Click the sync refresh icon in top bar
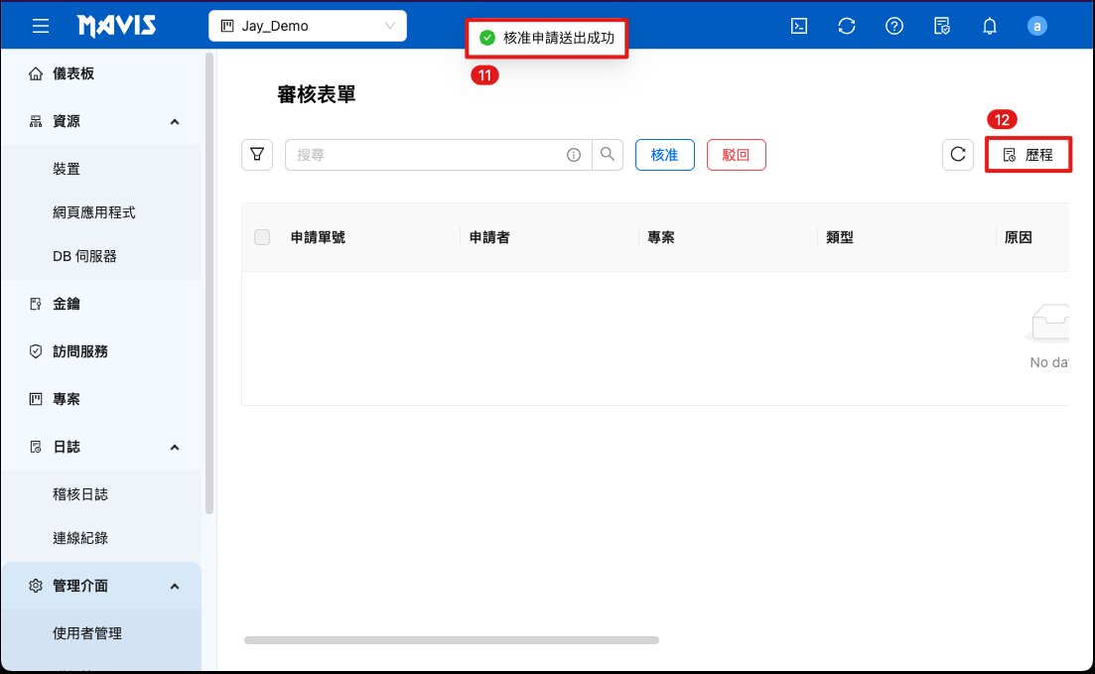 [847, 26]
